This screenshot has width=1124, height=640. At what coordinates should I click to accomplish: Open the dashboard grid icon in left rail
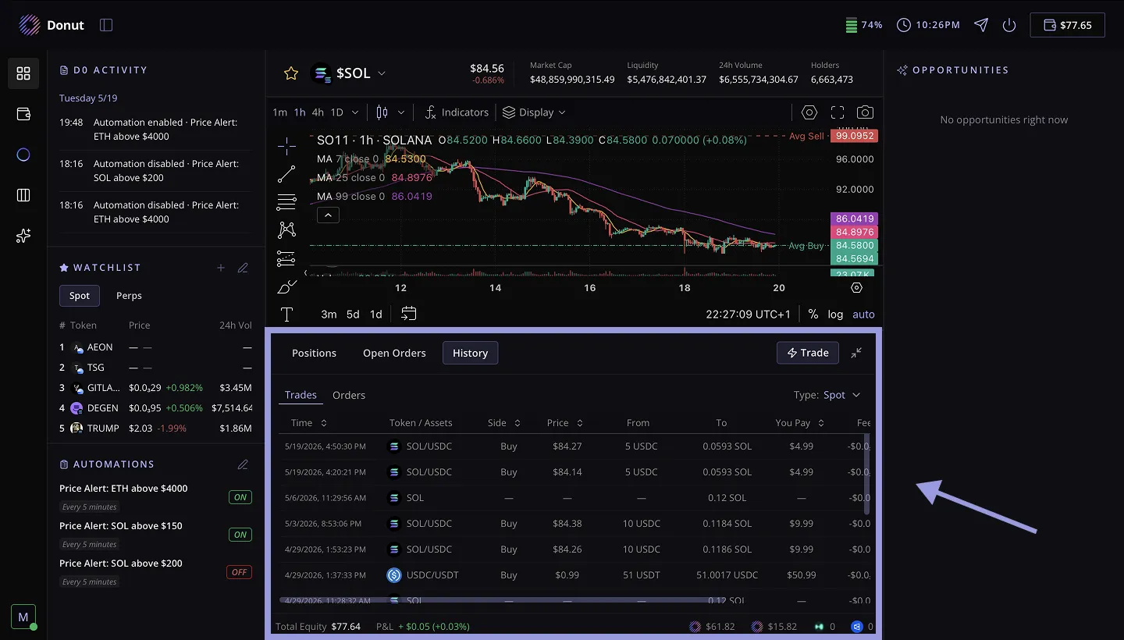point(23,73)
